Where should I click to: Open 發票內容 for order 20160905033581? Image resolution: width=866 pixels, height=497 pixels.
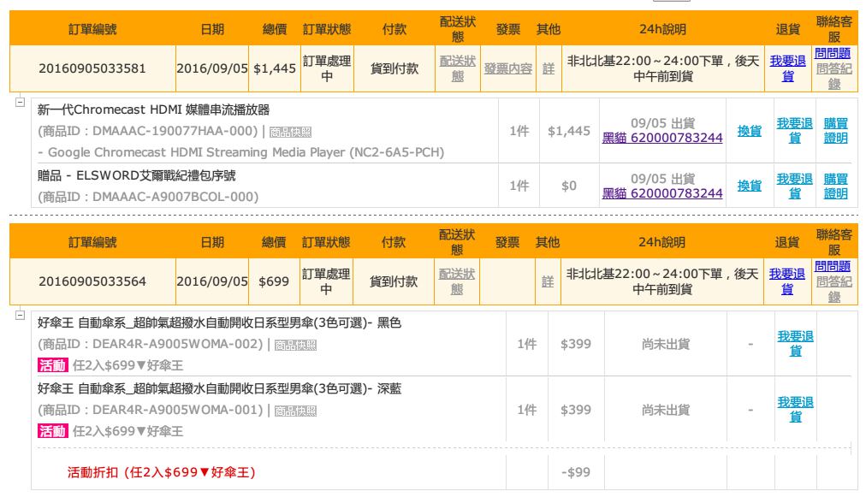(x=507, y=68)
